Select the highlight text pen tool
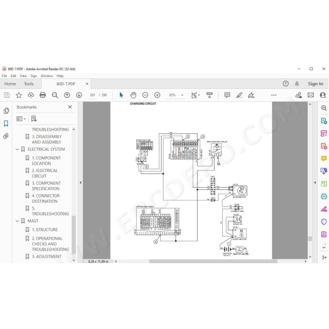 (x=239, y=95)
